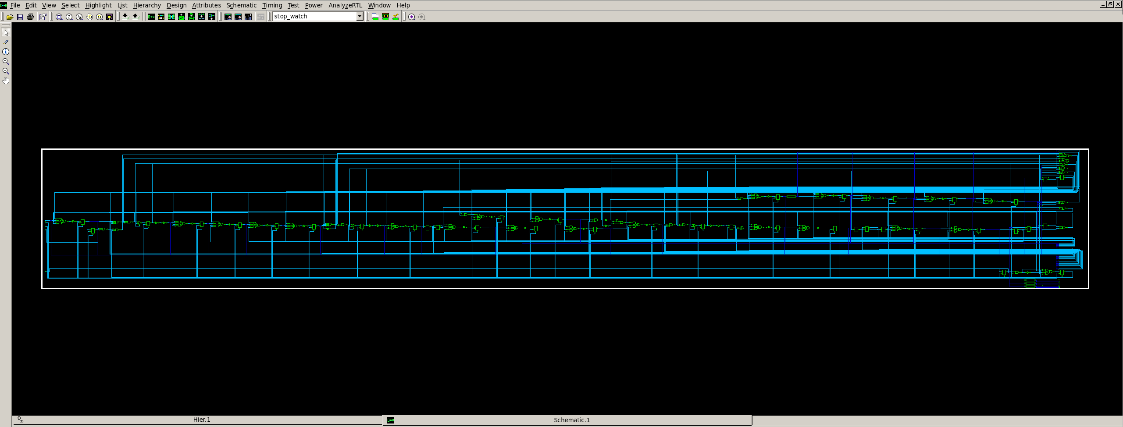Screen dimensions: 1123x427
Task: Select the pencil highlight tool
Action: [x=6, y=42]
